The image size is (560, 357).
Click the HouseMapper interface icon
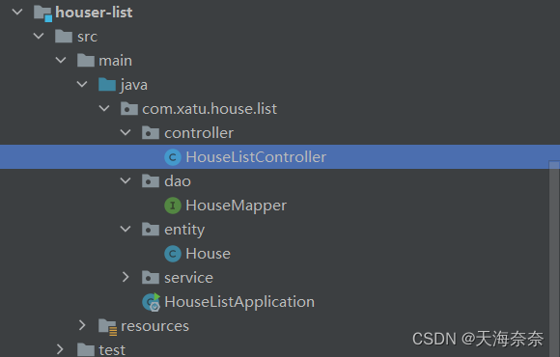(173, 206)
